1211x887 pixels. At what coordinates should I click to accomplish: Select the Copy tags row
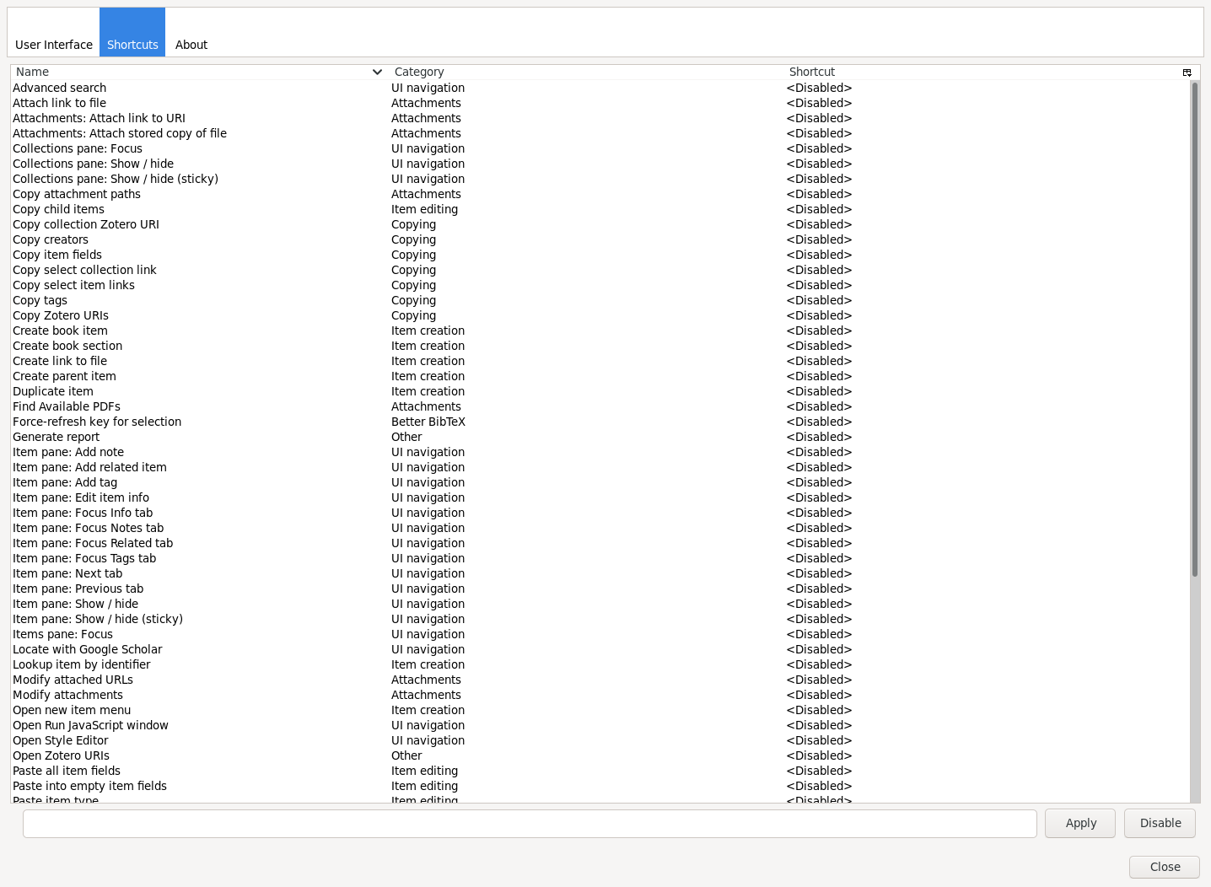click(600, 300)
